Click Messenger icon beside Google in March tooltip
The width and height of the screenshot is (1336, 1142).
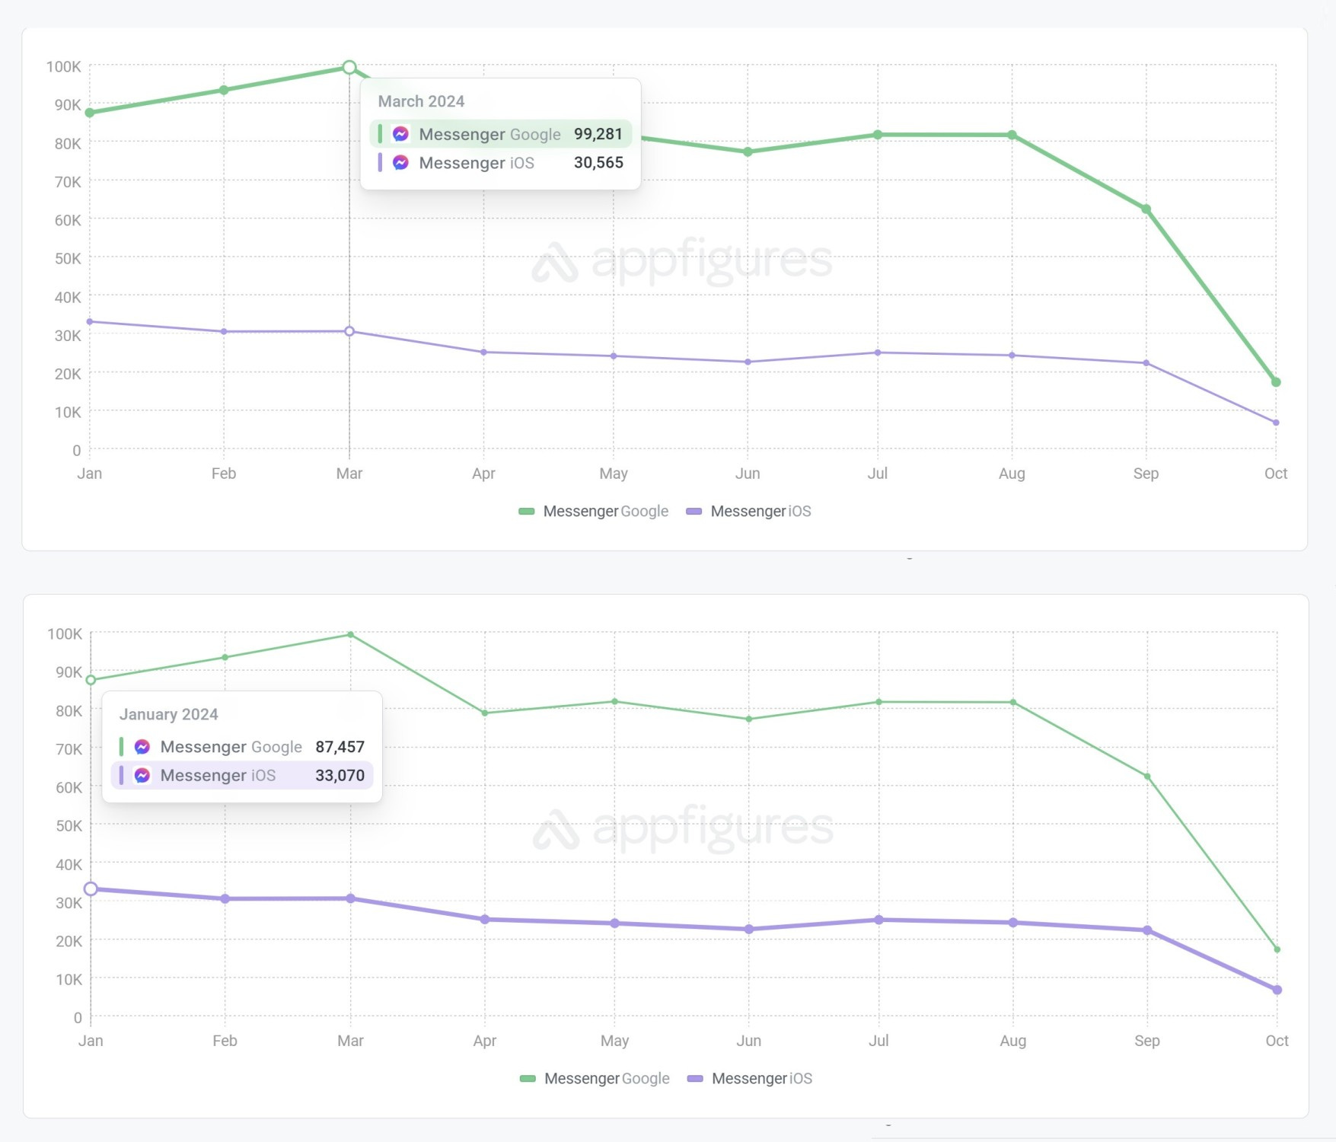coord(401,134)
